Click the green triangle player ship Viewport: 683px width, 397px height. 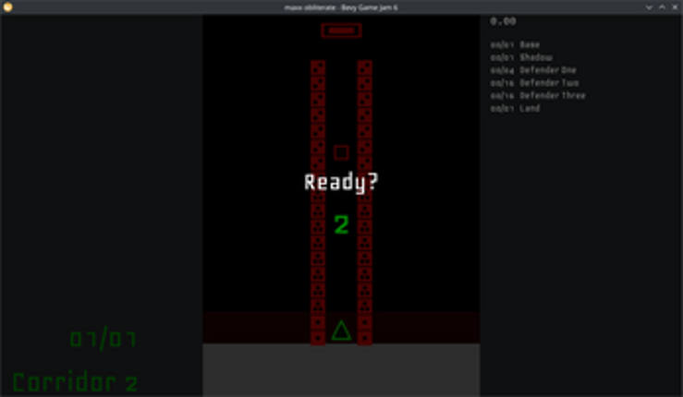point(341,331)
